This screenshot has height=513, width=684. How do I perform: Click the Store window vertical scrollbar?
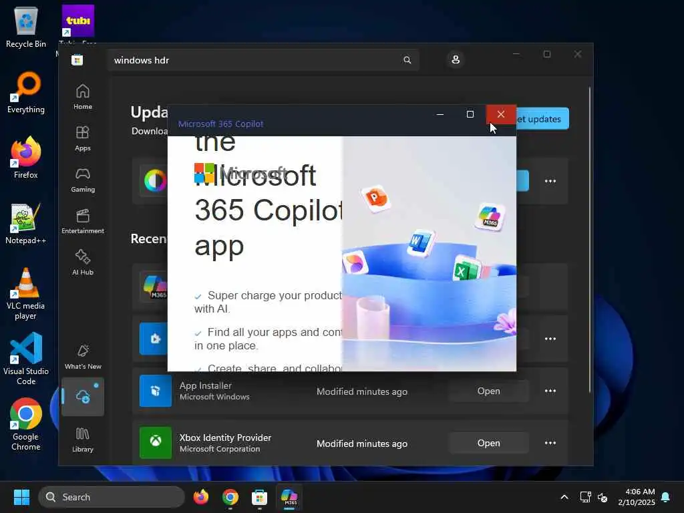point(589,240)
